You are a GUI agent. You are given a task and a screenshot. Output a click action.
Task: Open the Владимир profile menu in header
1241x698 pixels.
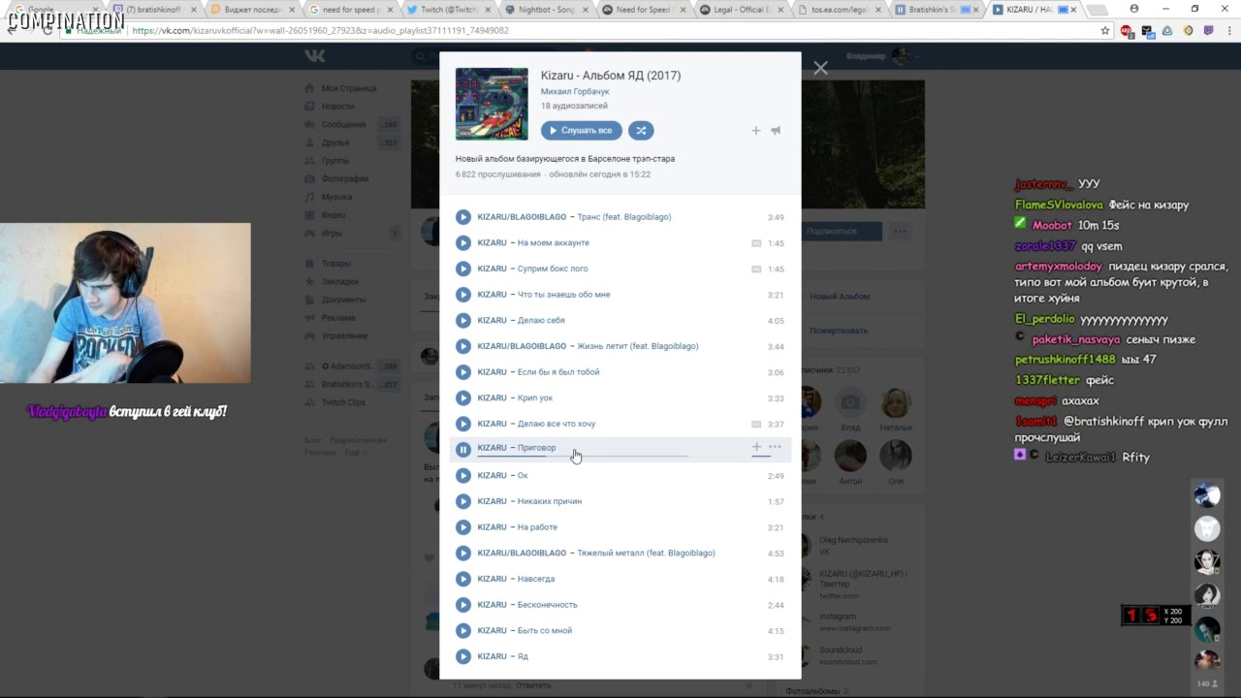click(x=880, y=56)
